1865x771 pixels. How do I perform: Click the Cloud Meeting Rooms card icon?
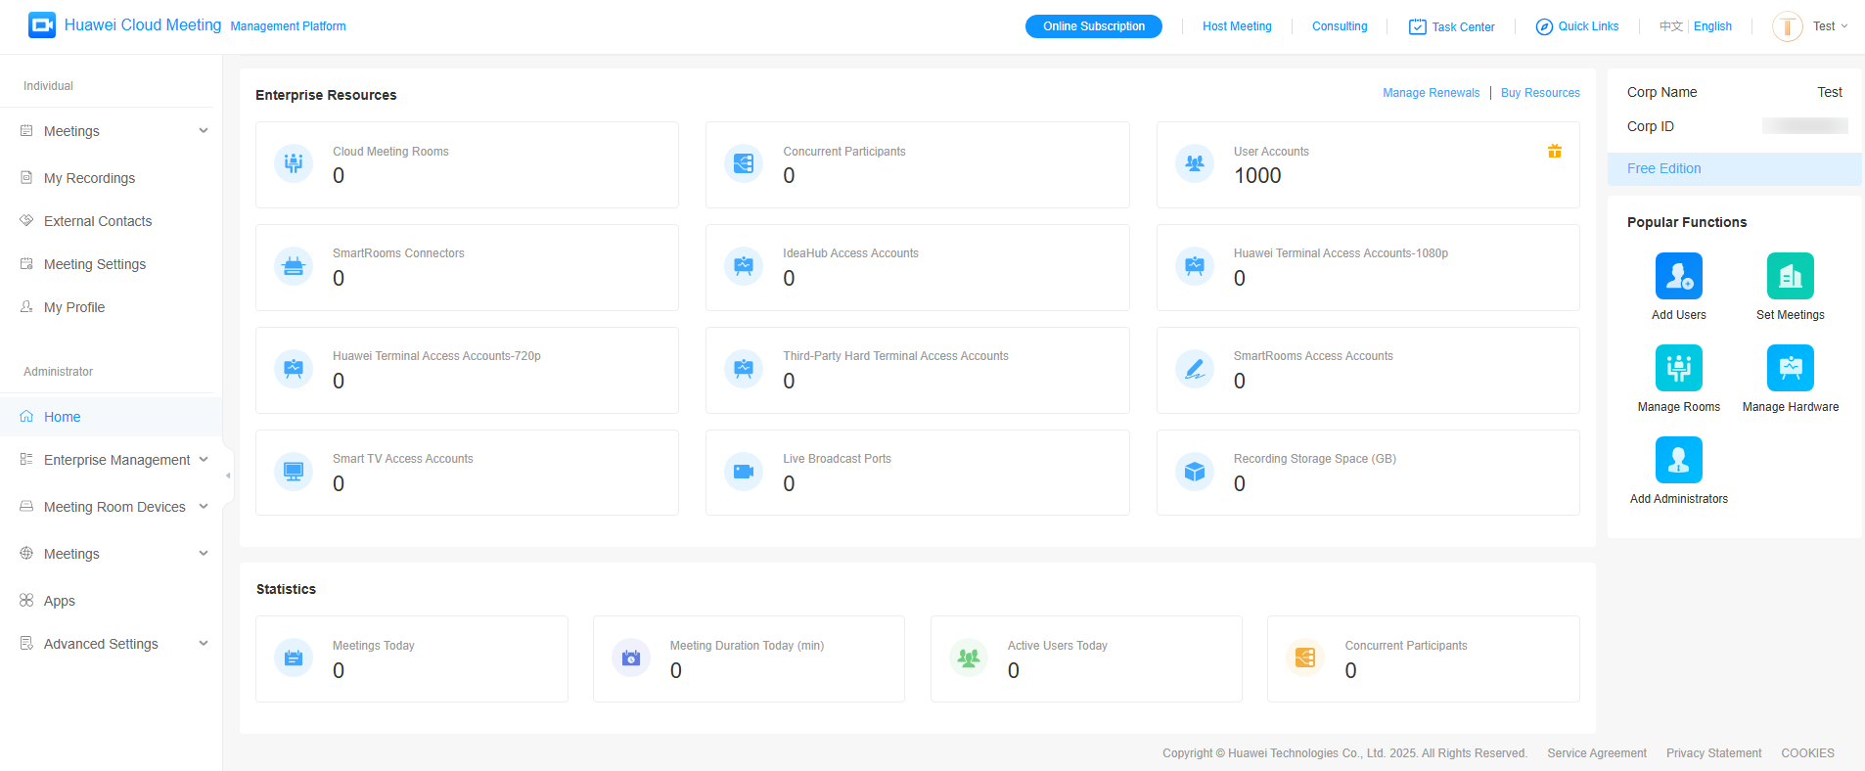(294, 164)
